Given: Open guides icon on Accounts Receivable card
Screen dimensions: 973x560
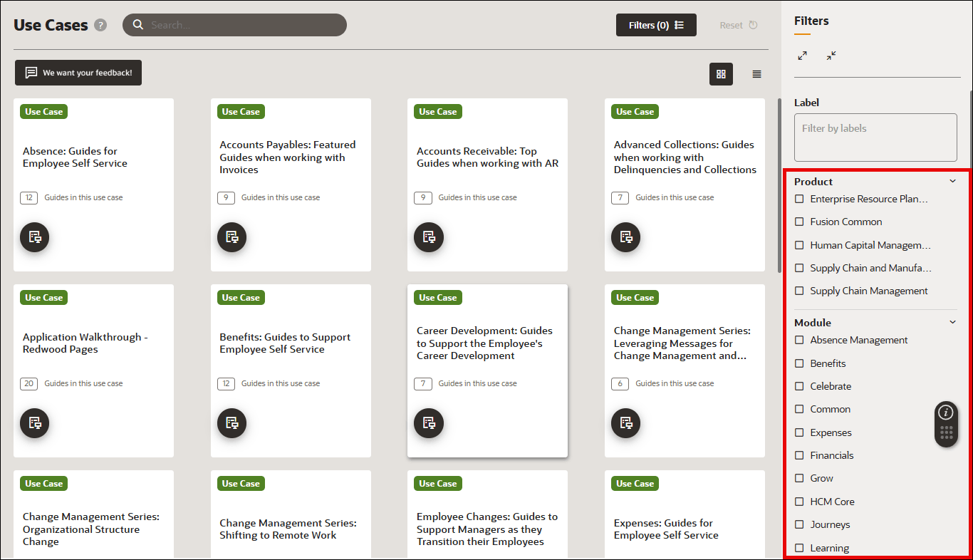Looking at the screenshot, I should click(x=429, y=237).
